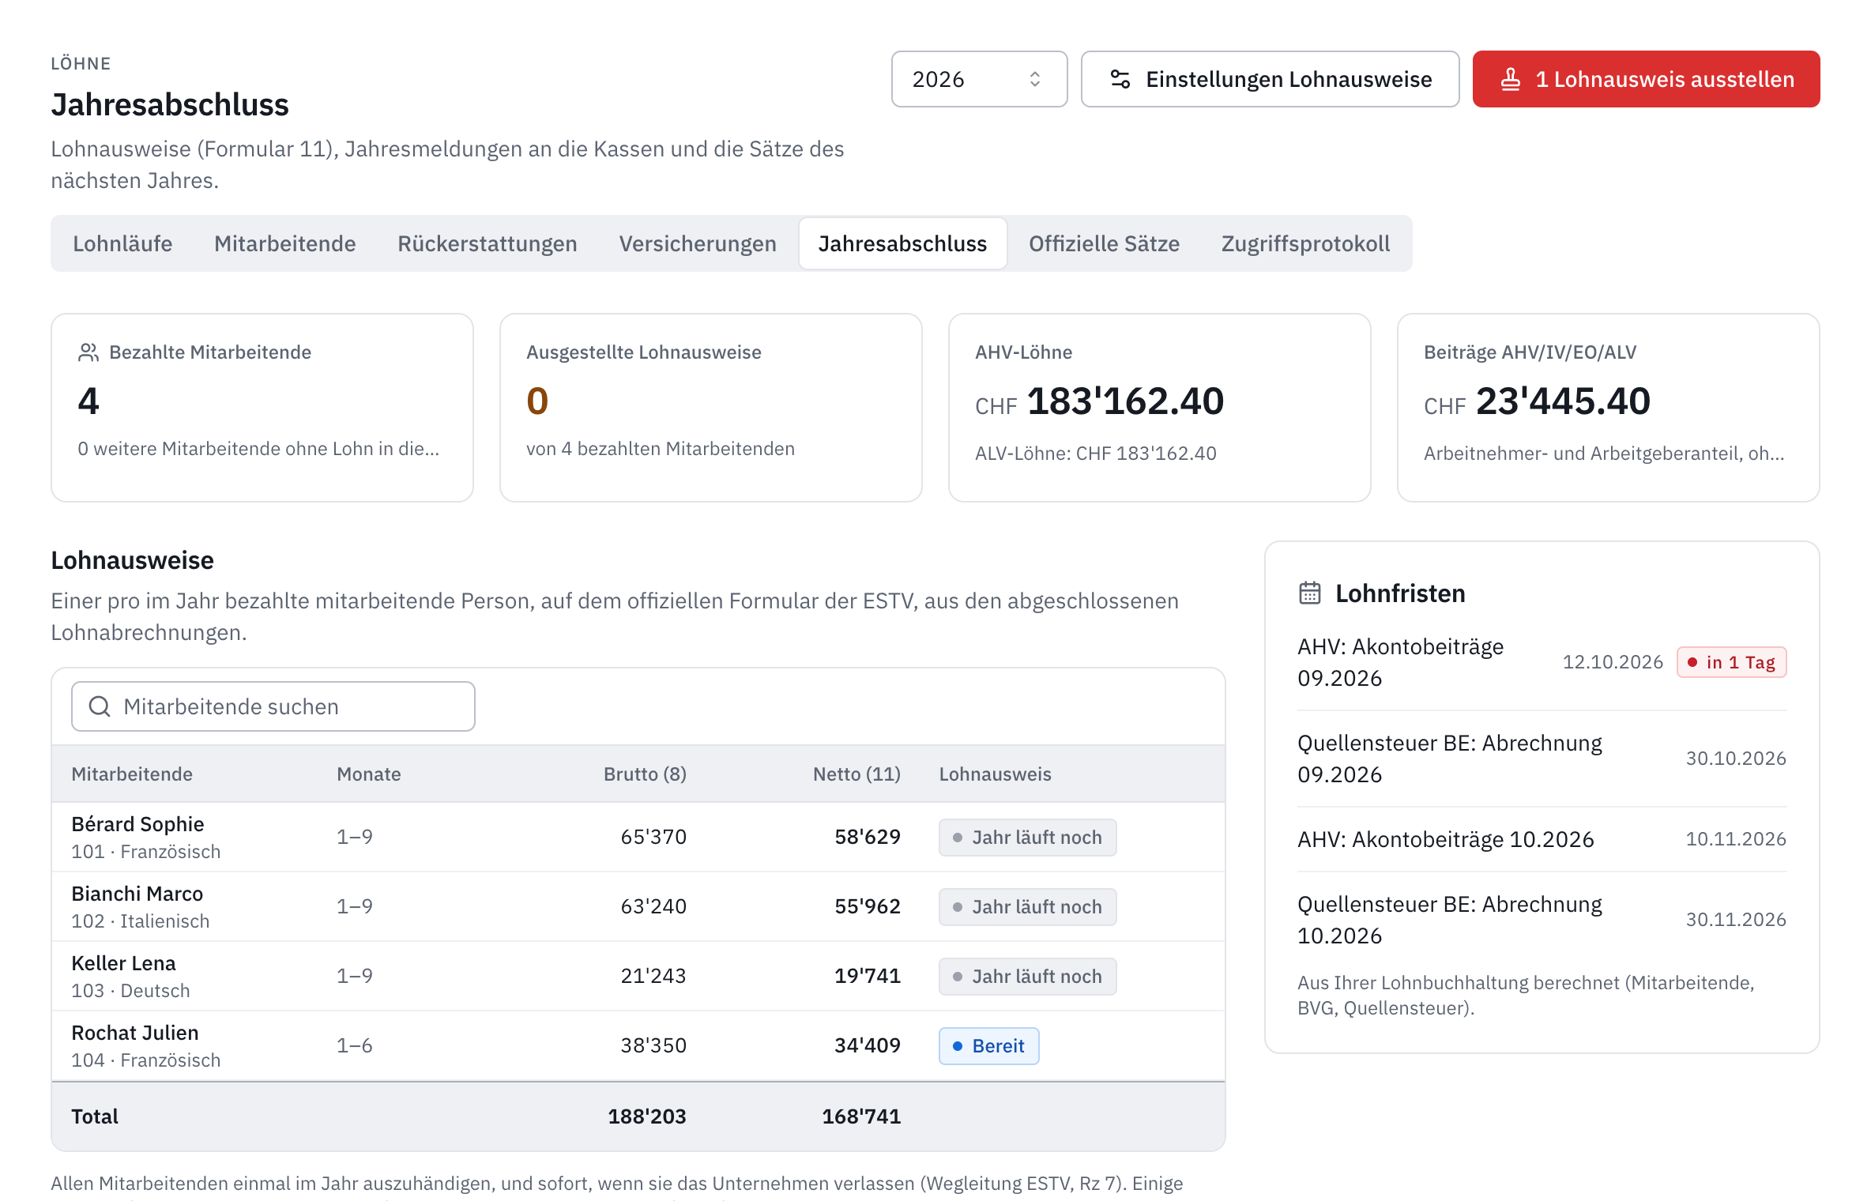Click the Lohnausweis column header
Viewport: 1871px width, 1201px height.
point(995,774)
